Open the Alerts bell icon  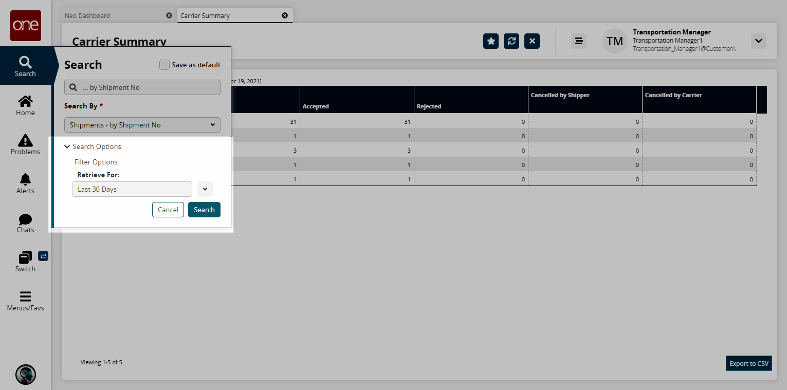click(x=25, y=179)
